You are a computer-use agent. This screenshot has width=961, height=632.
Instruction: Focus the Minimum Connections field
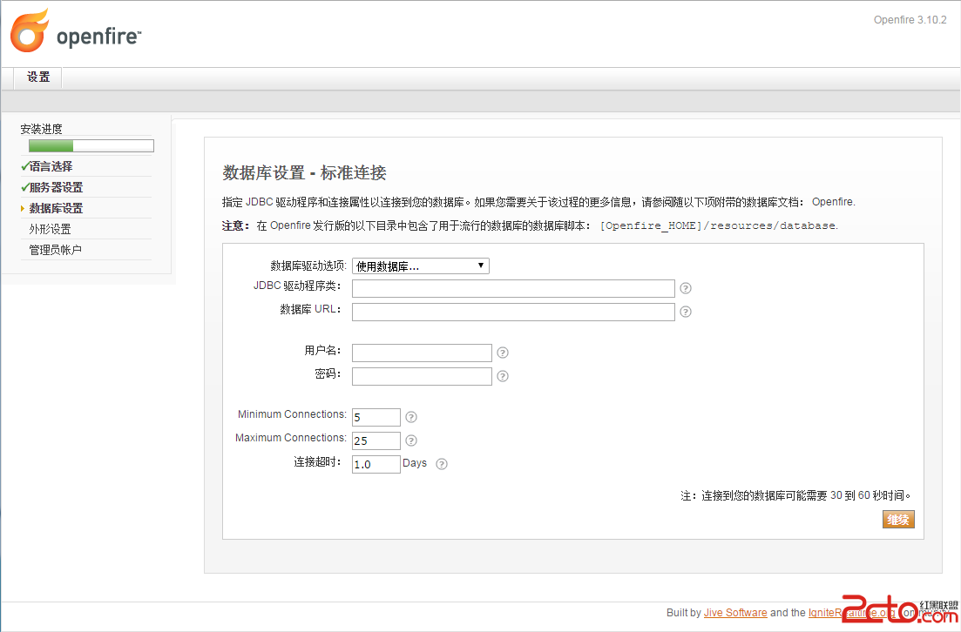[376, 417]
